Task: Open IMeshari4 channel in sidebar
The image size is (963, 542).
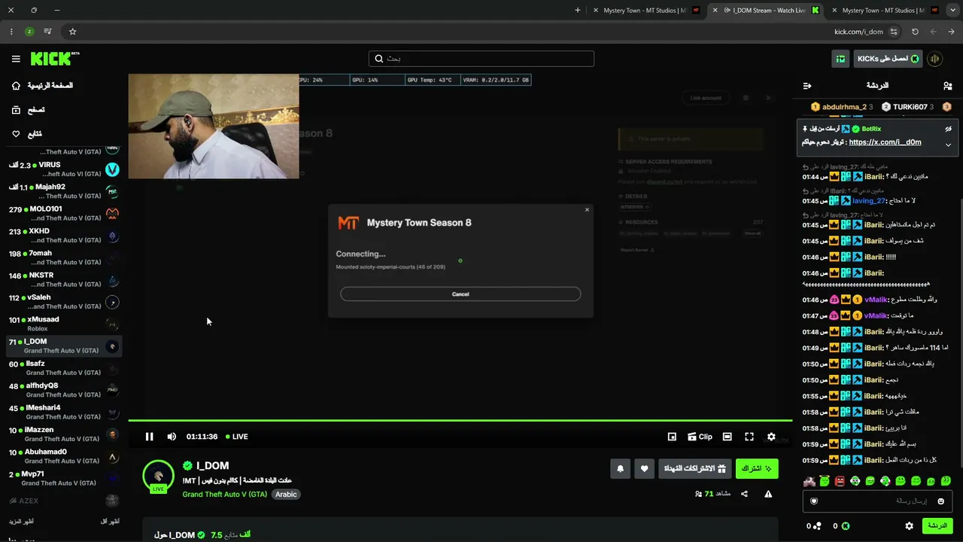Action: pos(63,413)
